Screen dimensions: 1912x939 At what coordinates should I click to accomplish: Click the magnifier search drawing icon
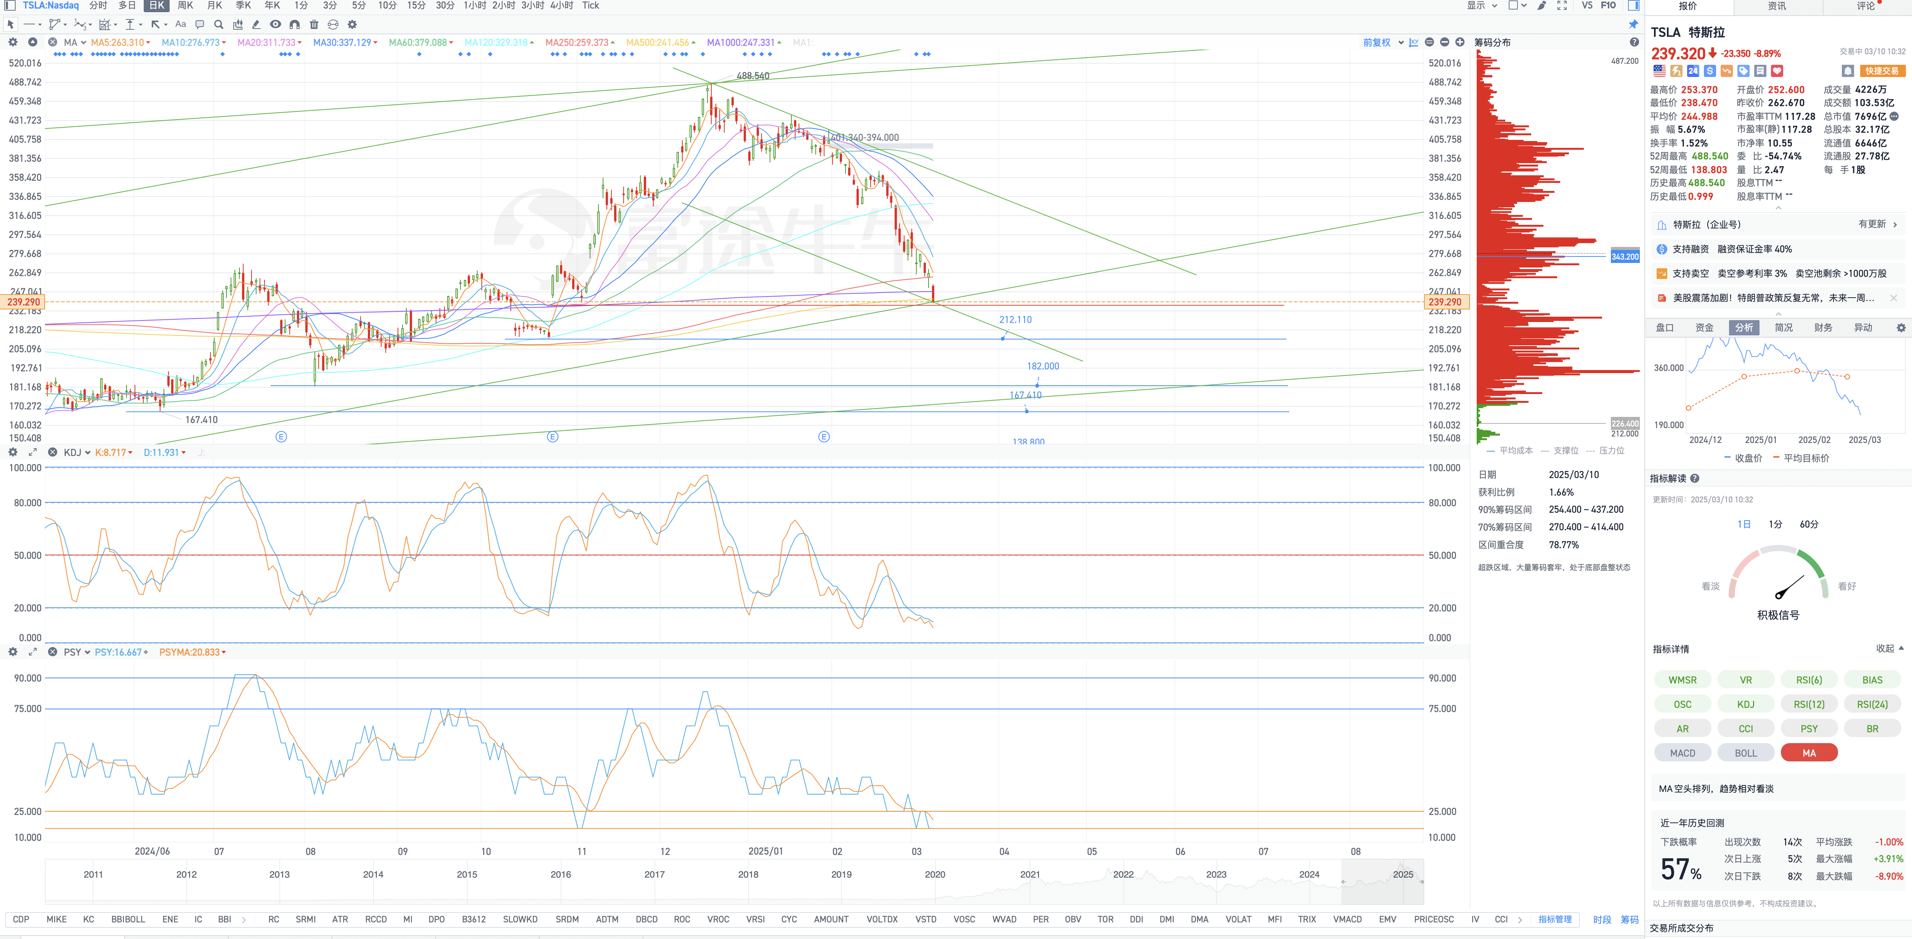click(219, 24)
